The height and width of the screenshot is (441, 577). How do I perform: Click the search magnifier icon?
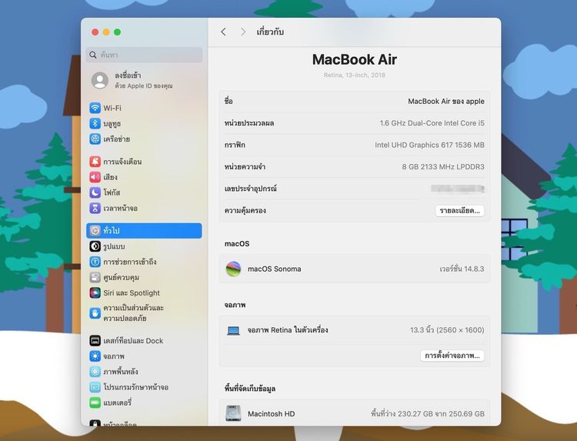click(x=93, y=55)
